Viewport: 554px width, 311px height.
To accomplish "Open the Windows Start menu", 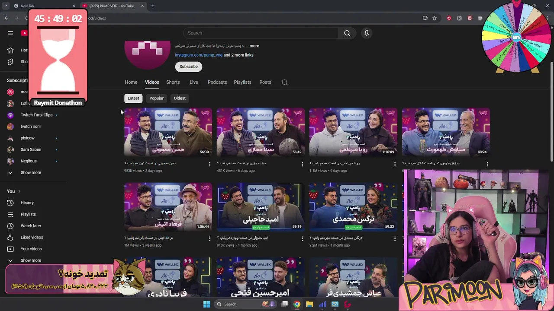I will pyautogui.click(x=206, y=304).
